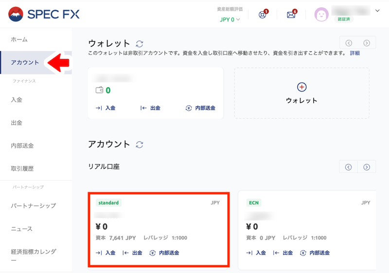Click the SPEC FX logo
Screen dimensions: 389x273
coord(44,14)
